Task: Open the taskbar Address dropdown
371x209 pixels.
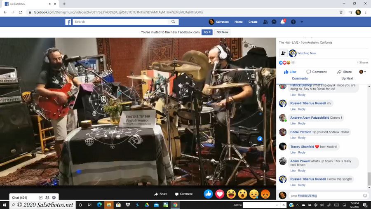Action: click(x=277, y=205)
